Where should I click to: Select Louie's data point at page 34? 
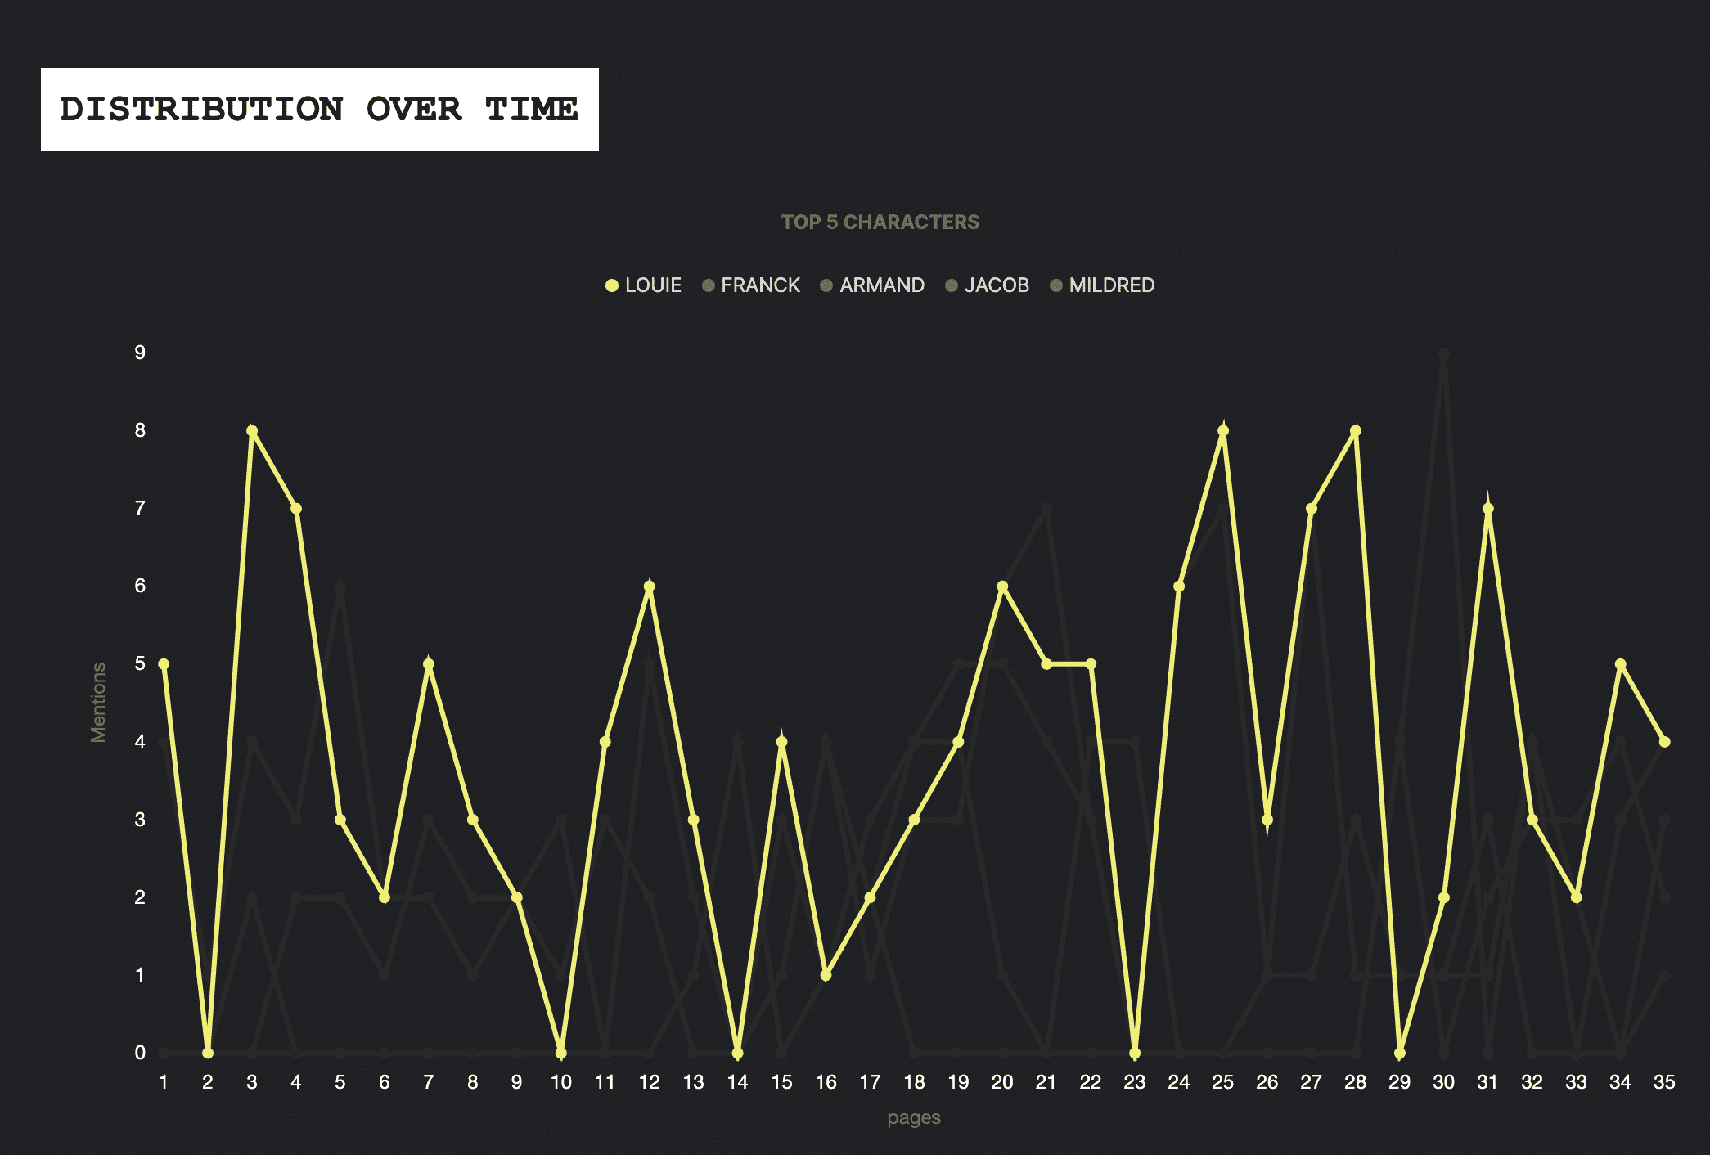(x=1620, y=664)
